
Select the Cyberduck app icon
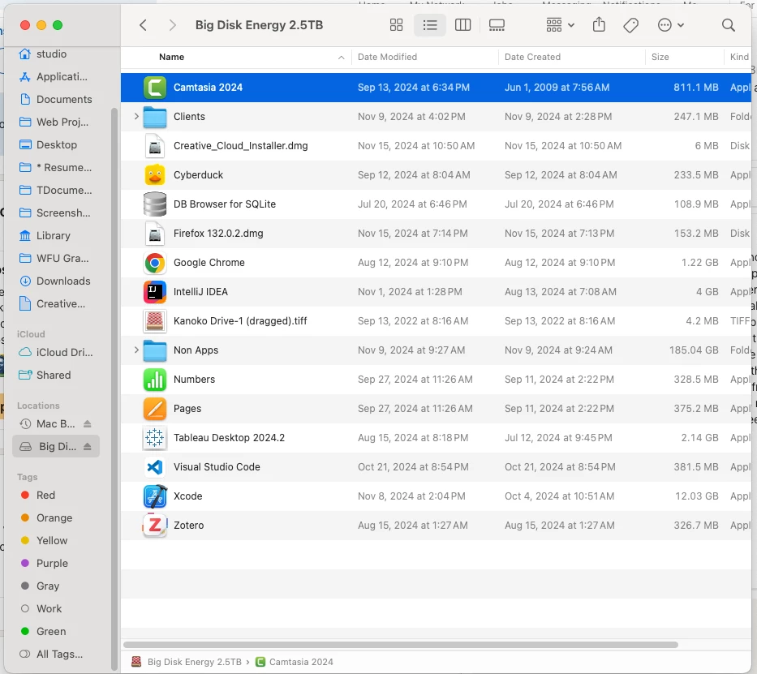(x=155, y=174)
